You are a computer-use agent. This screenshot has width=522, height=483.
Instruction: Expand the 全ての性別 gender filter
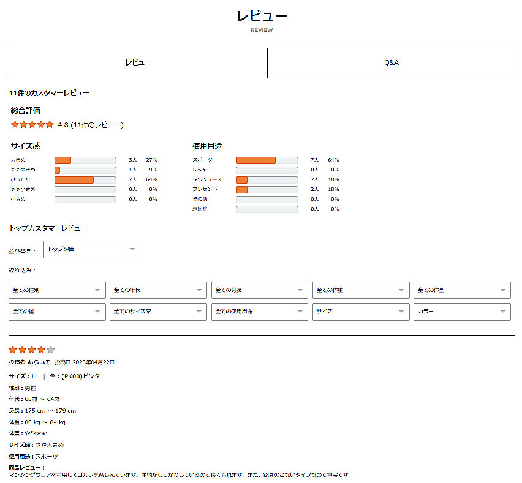pyautogui.click(x=57, y=290)
